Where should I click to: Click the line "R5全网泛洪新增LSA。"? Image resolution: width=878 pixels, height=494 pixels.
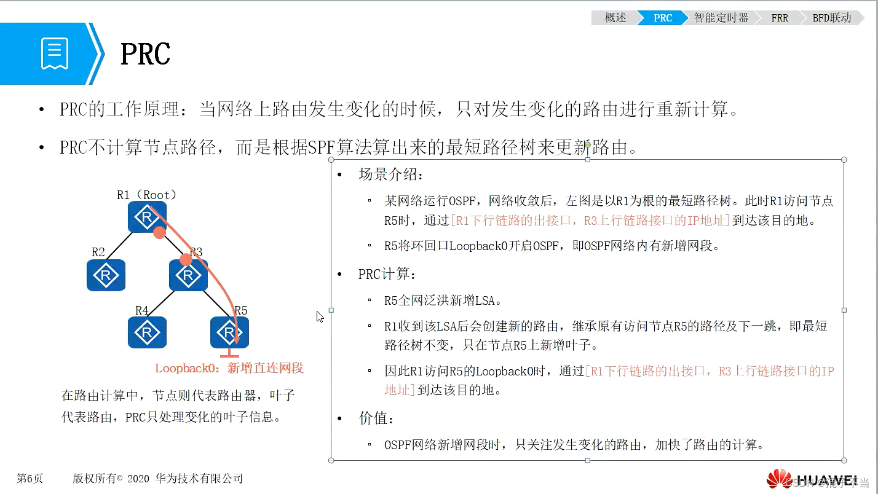pos(445,300)
